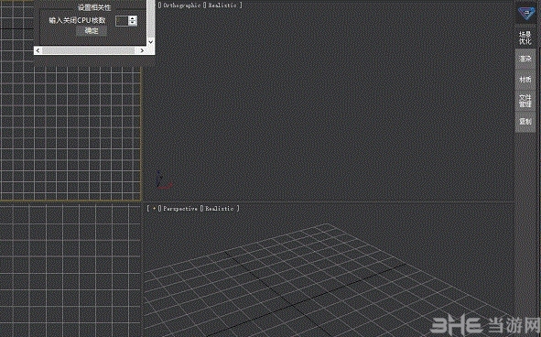Open the Perspective viewport view menu label
Image resolution: width=541 pixels, height=337 pixels.
pos(180,209)
